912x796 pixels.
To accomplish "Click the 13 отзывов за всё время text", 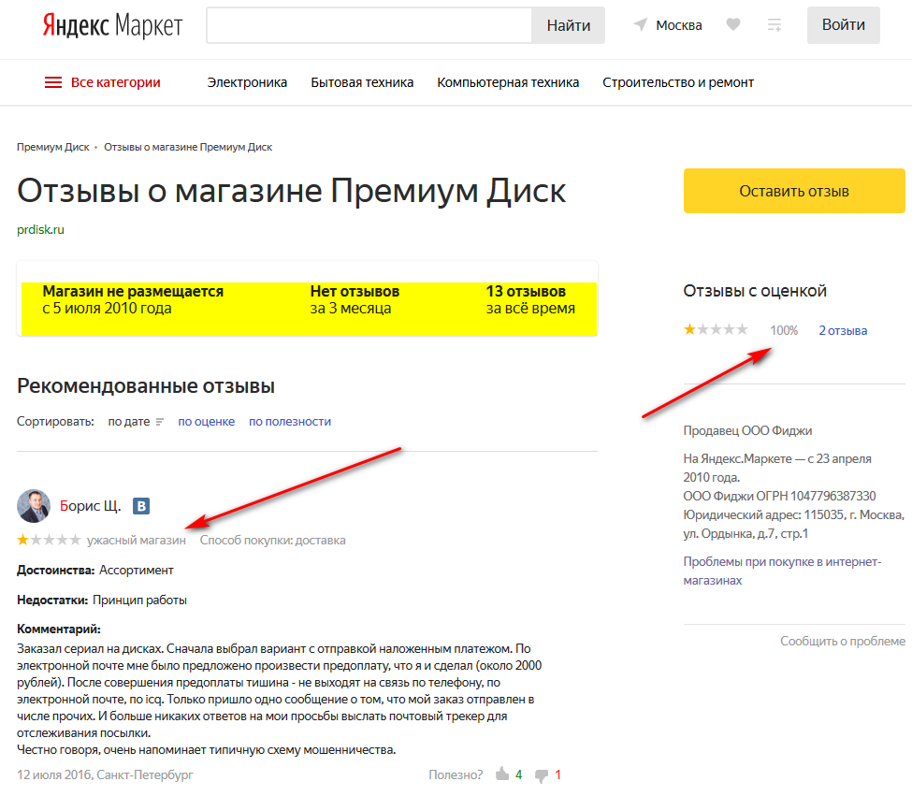I will tap(530, 299).
